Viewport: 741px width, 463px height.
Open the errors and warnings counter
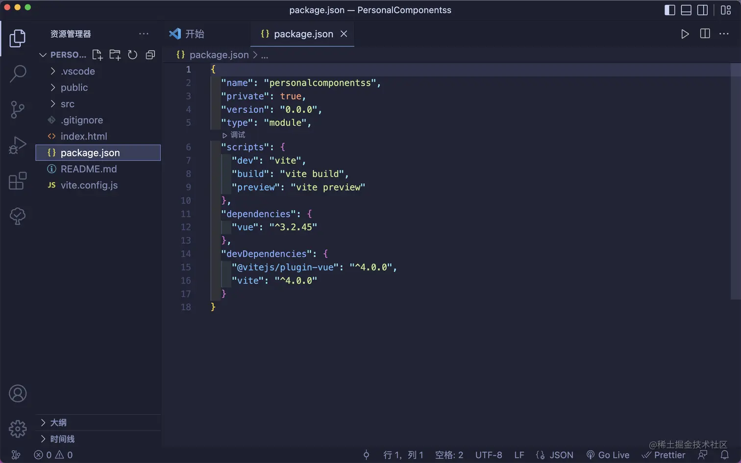pos(53,455)
